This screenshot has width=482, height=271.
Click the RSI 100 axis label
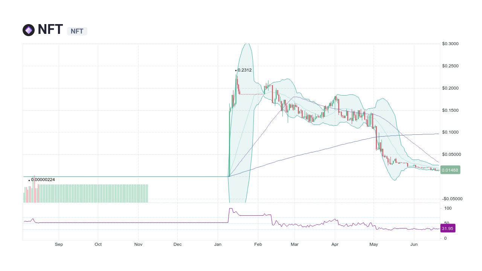(x=448, y=208)
